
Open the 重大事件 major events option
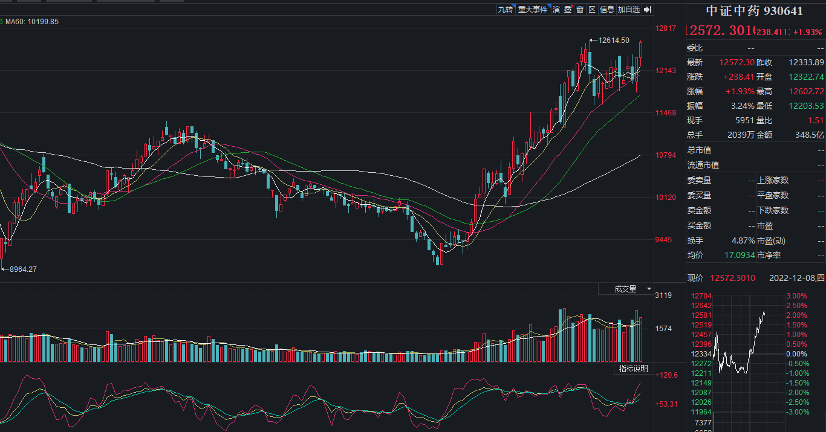pyautogui.click(x=533, y=10)
